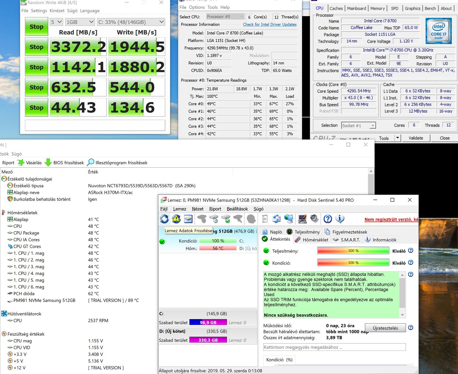Open the test size dropdown showing 1GiB

pyautogui.click(x=80, y=22)
